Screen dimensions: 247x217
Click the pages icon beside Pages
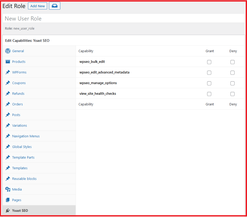(x=8, y=200)
